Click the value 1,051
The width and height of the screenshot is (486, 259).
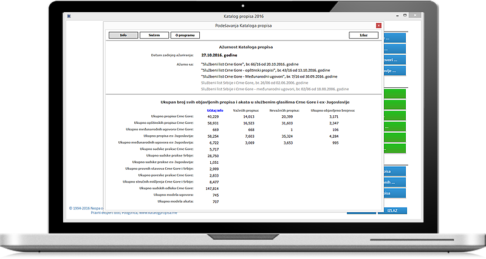(214, 163)
